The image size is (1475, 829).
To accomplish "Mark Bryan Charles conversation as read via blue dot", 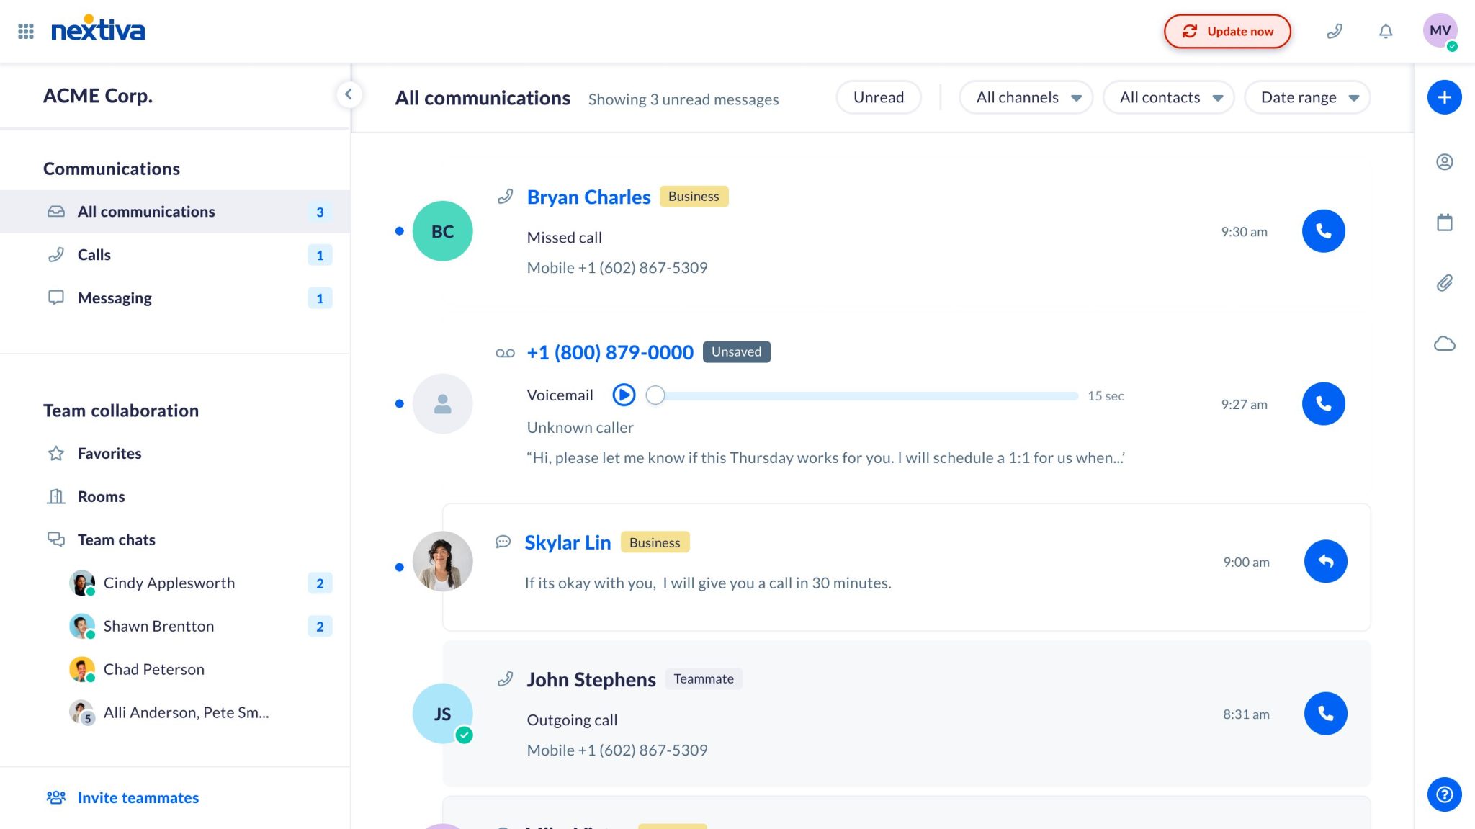I will (x=400, y=231).
